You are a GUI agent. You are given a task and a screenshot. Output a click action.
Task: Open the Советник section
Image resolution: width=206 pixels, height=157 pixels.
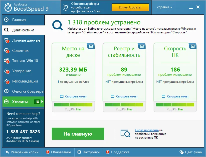23,51
